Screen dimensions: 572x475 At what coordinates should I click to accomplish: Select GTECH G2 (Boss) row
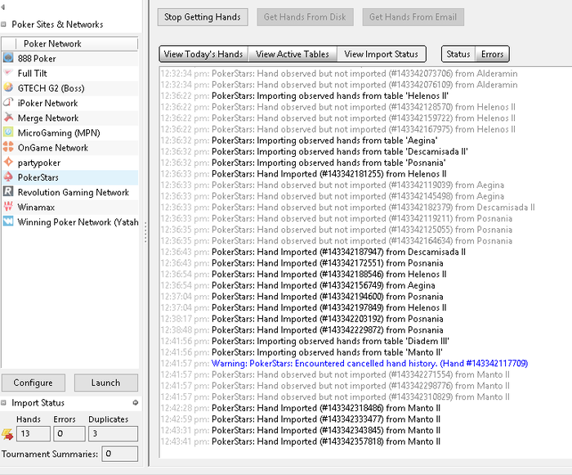pos(70,88)
